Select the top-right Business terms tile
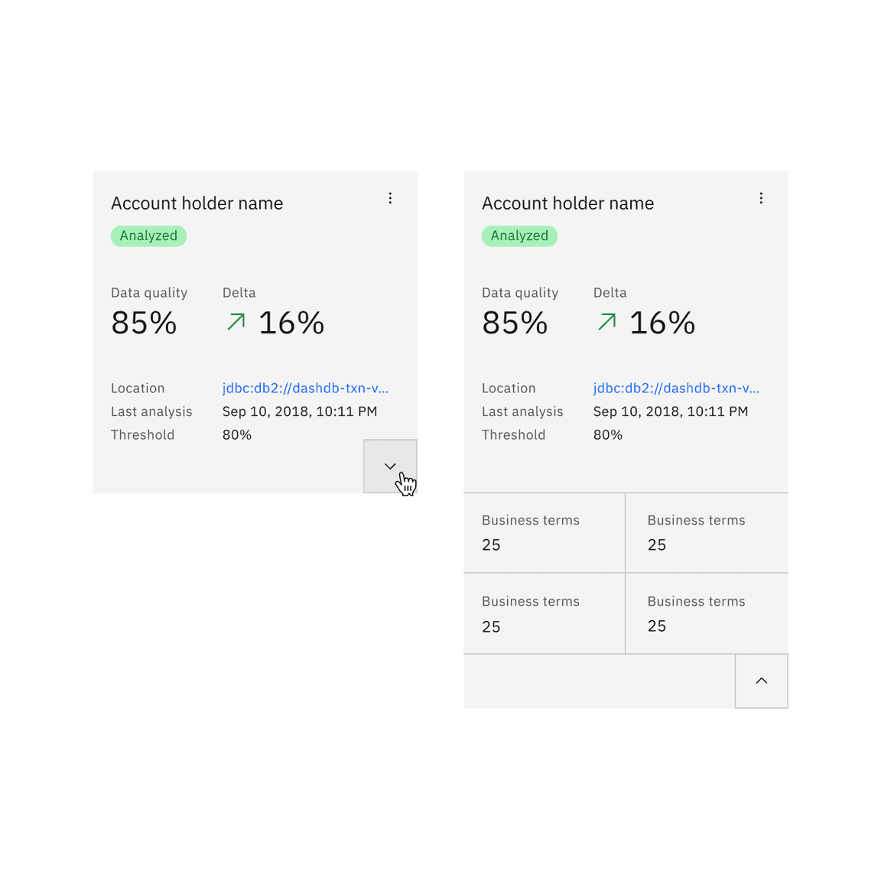Screen dimensions: 881x881 [707, 532]
